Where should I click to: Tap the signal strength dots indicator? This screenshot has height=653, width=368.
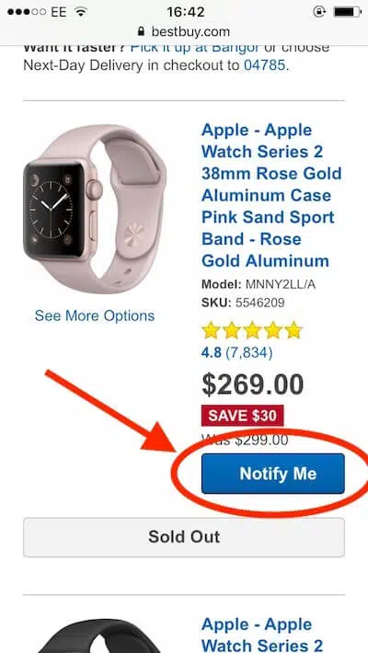click(27, 12)
